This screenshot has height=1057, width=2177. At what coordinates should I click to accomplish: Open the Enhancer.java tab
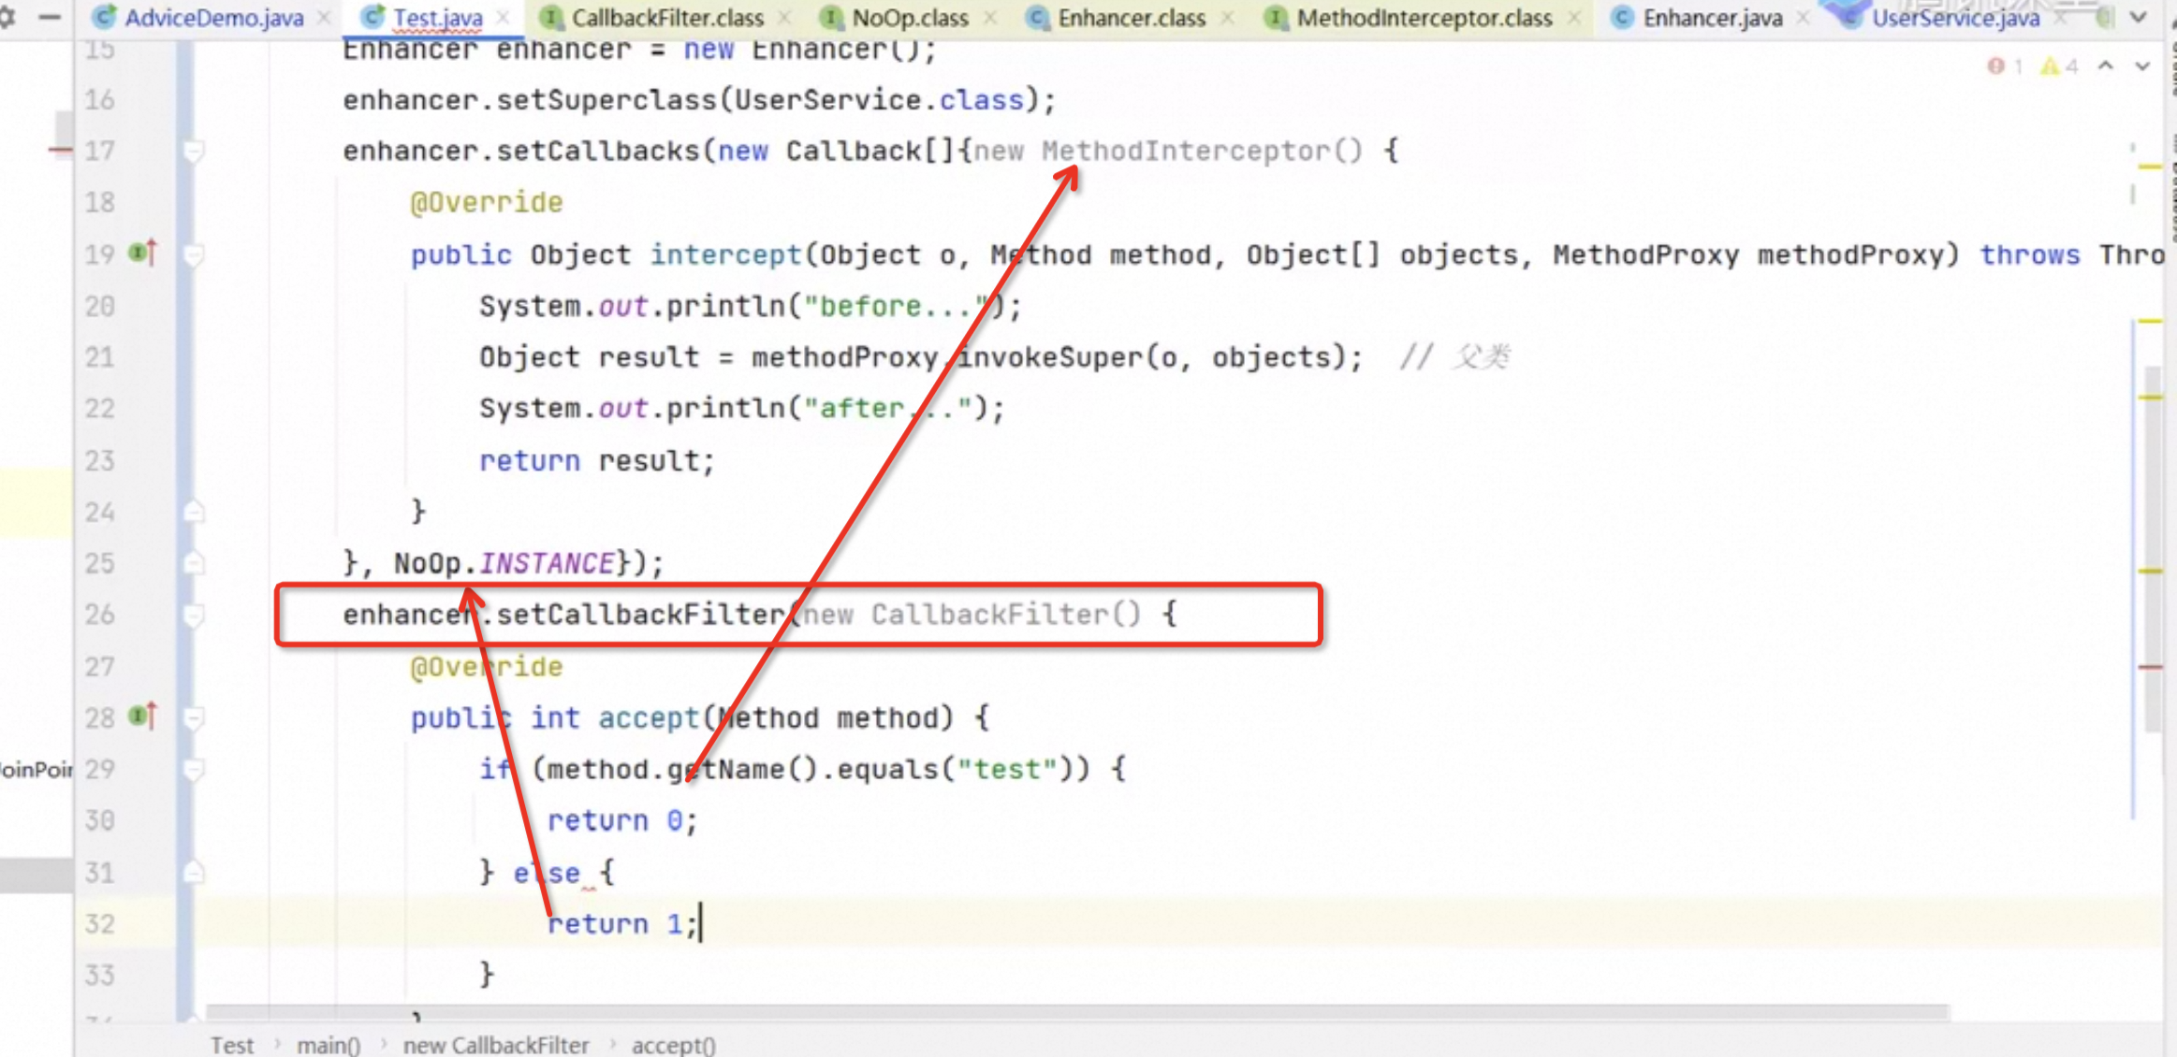coord(1712,18)
